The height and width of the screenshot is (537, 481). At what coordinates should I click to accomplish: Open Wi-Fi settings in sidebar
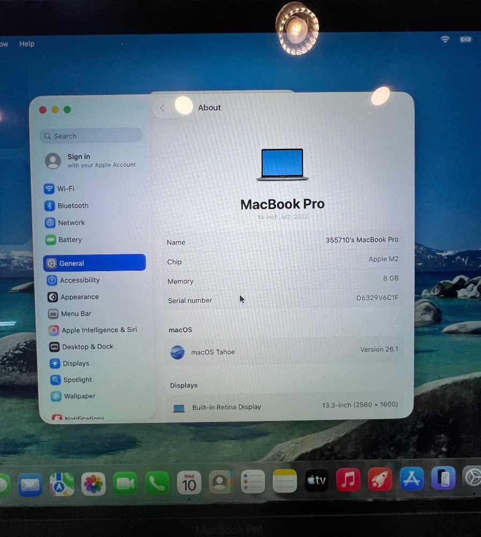(x=65, y=188)
